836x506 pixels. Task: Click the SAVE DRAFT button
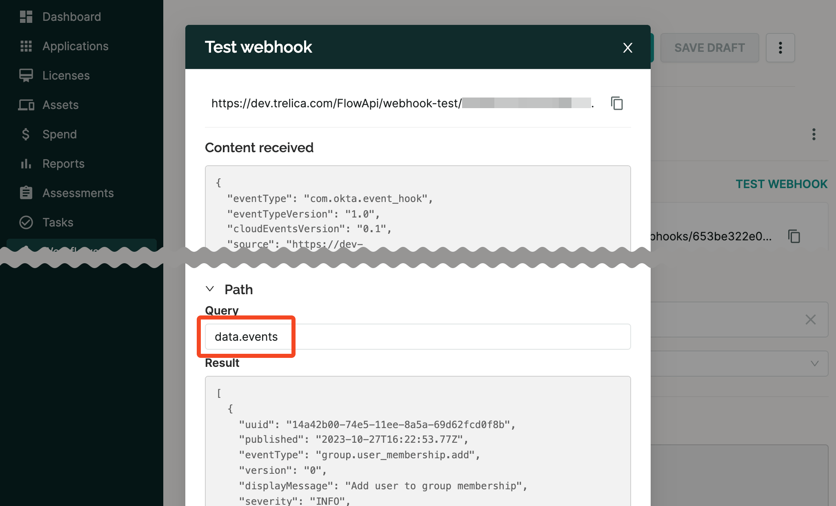pos(710,48)
